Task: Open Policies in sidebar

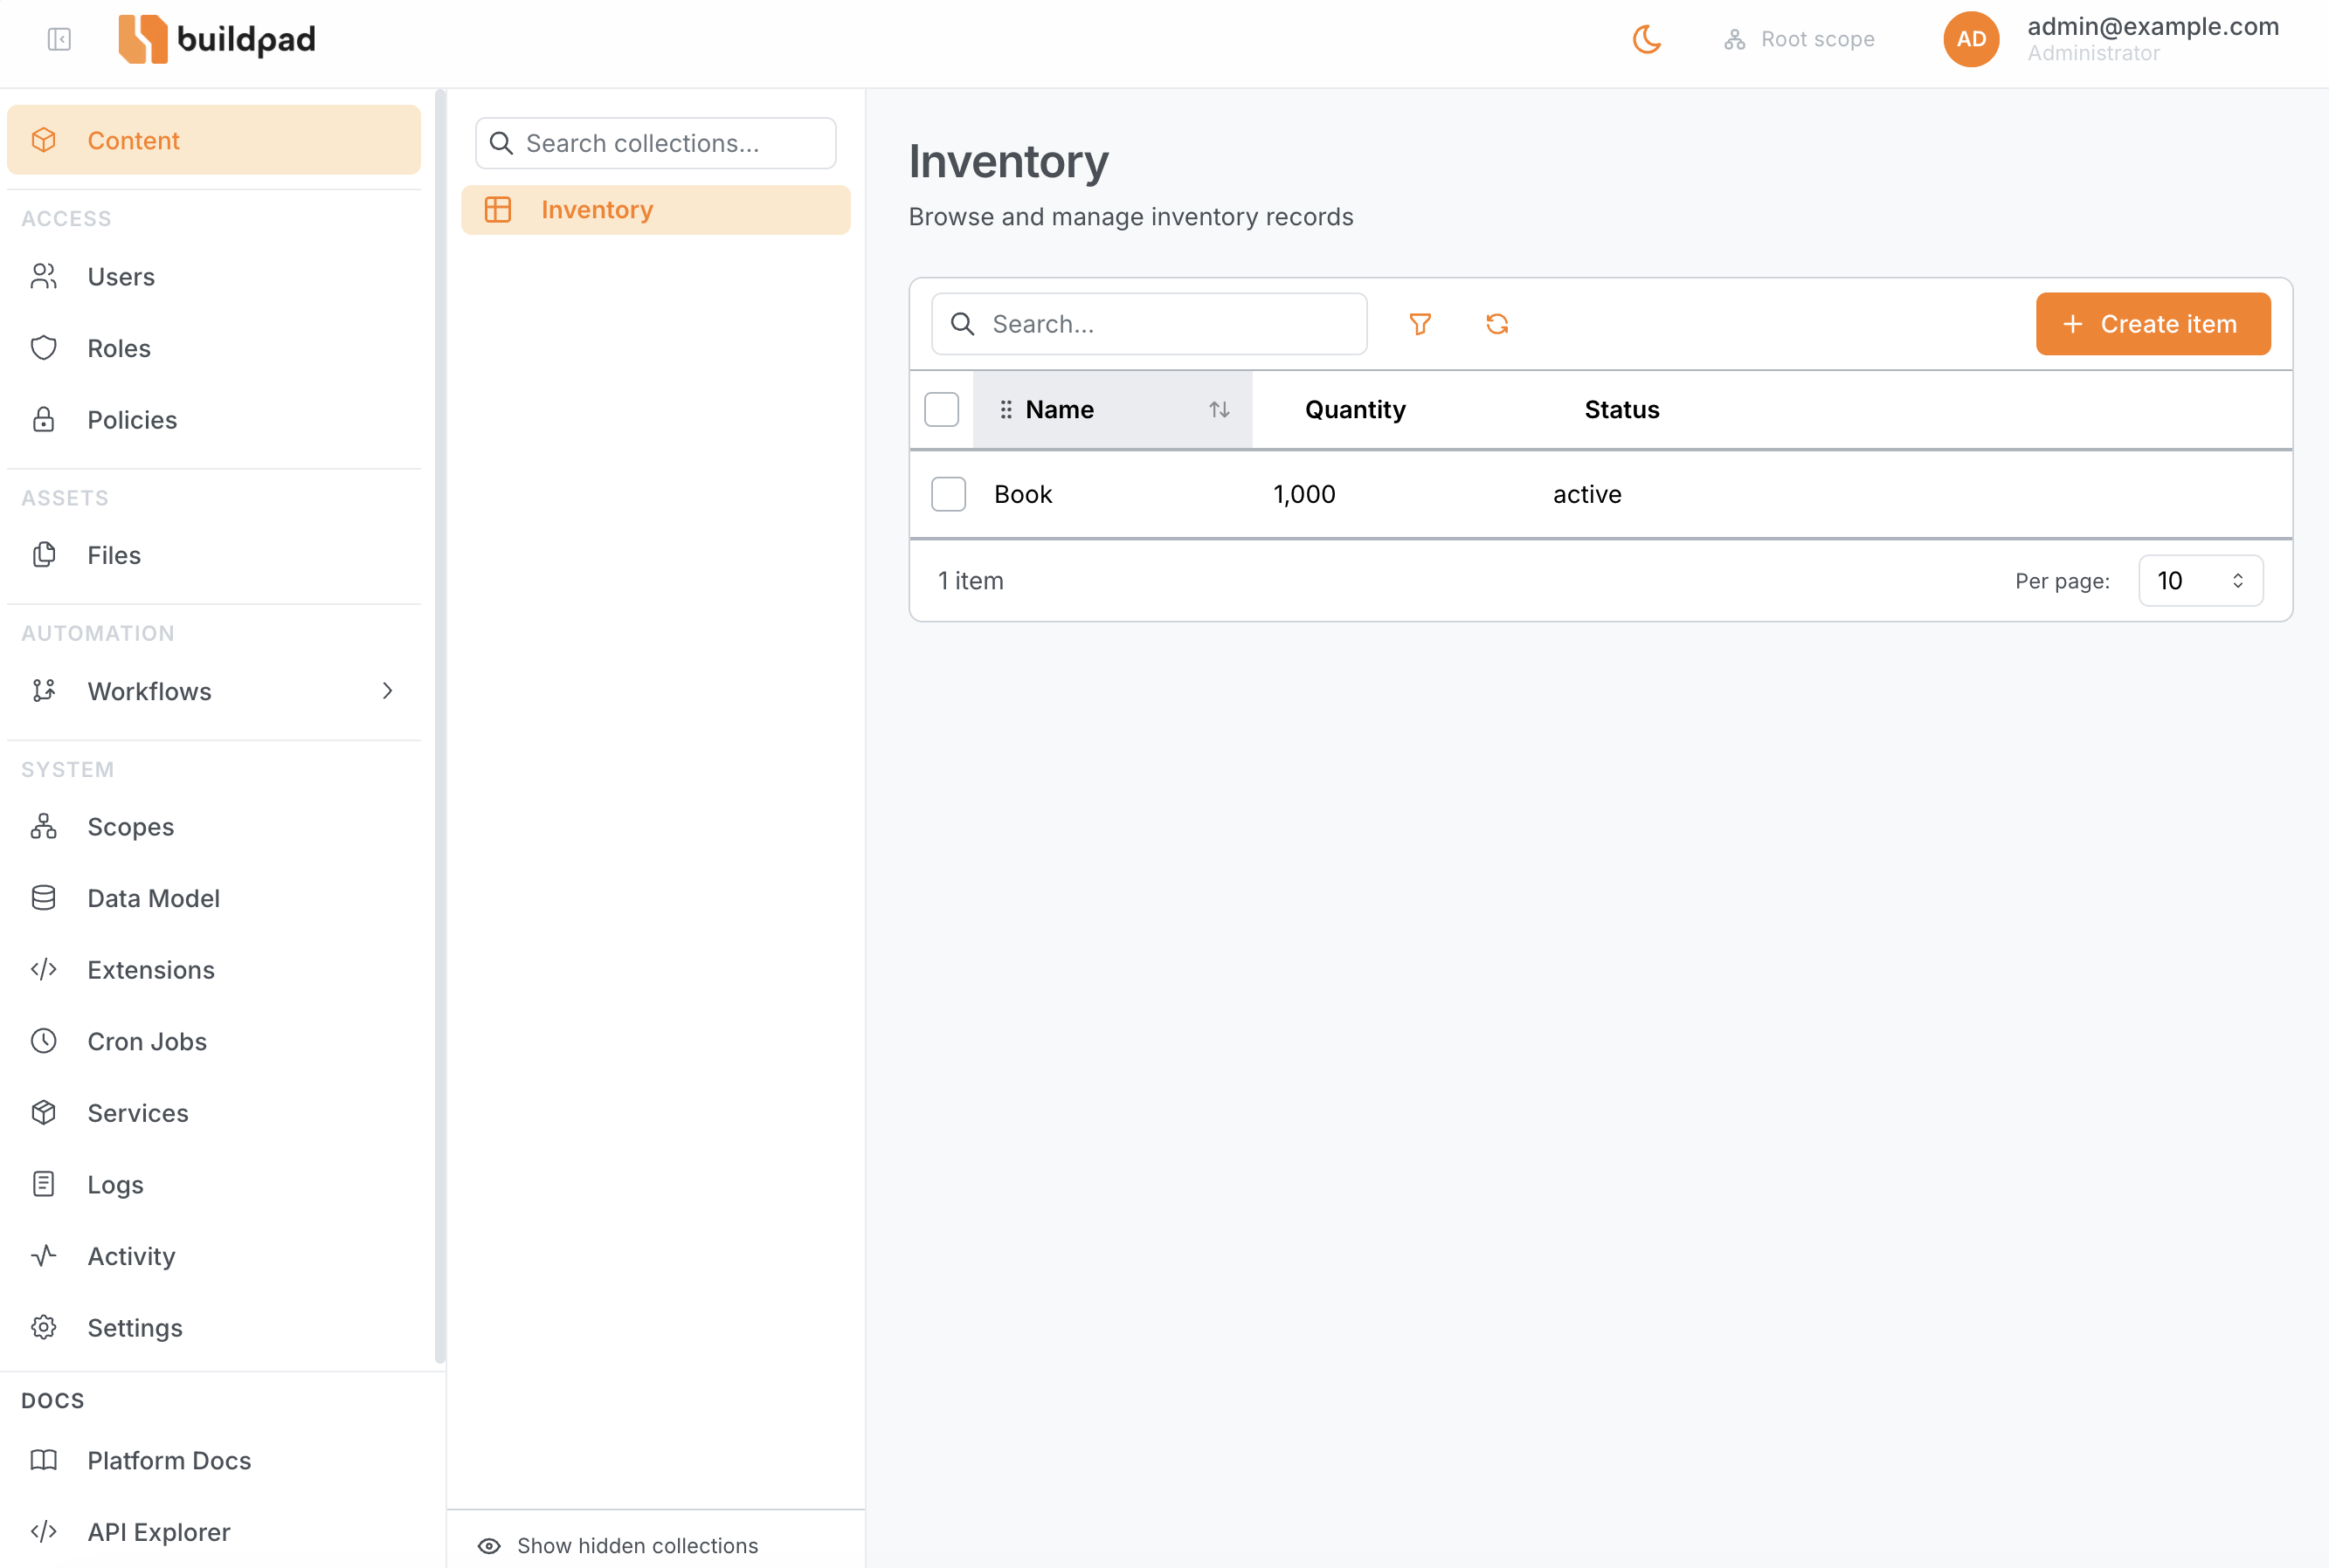Action: 214,420
